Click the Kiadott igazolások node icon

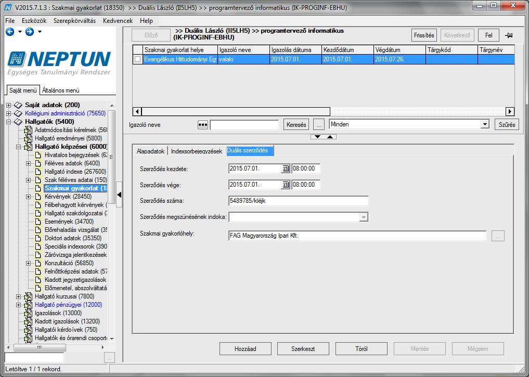point(28,321)
